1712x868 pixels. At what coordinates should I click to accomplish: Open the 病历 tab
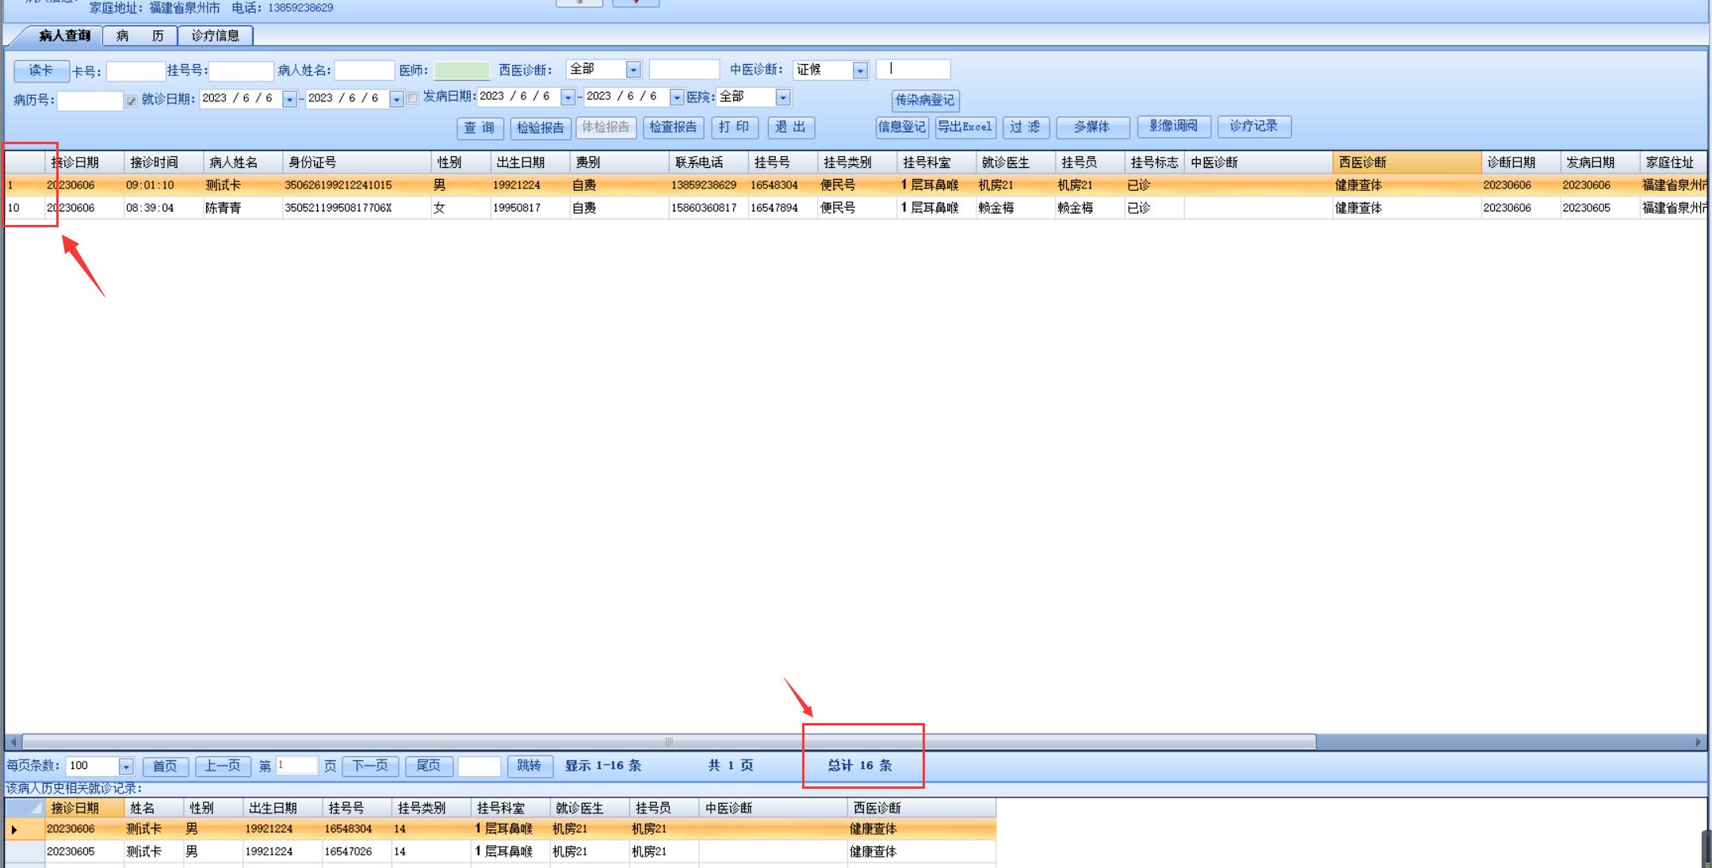click(x=139, y=36)
